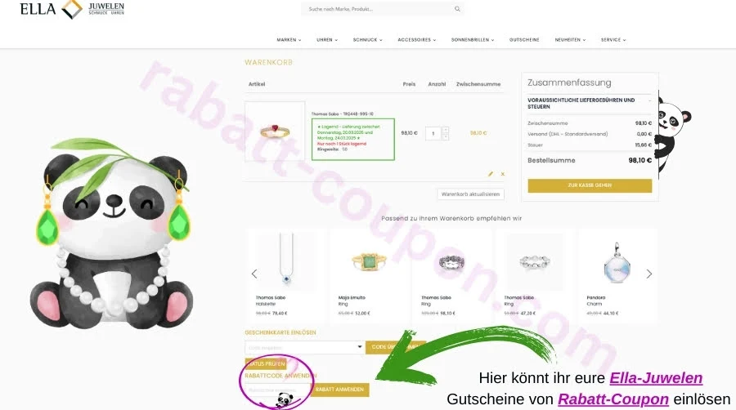Expand the Uhren menu
This screenshot has width=736, height=410.
(326, 40)
